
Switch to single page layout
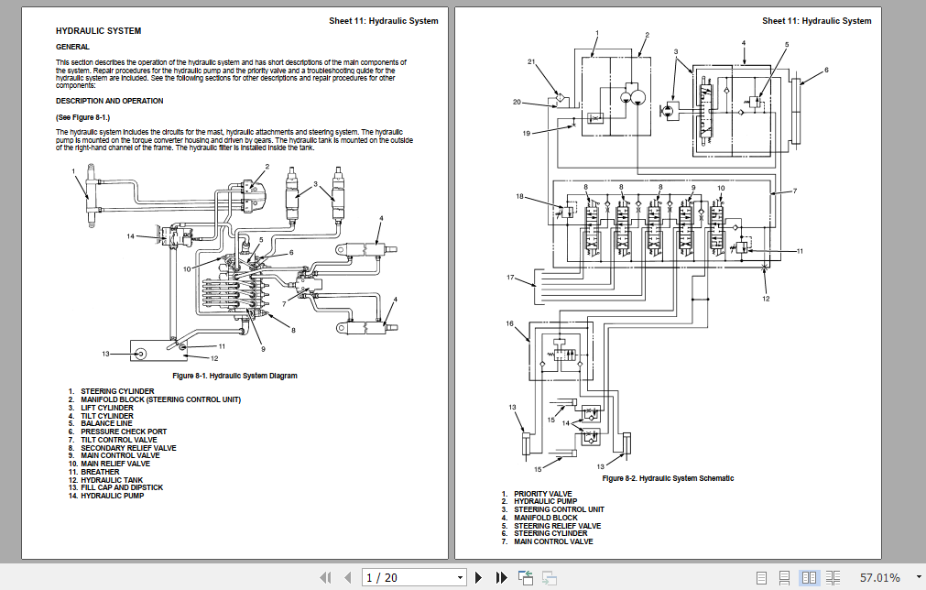pos(762,577)
